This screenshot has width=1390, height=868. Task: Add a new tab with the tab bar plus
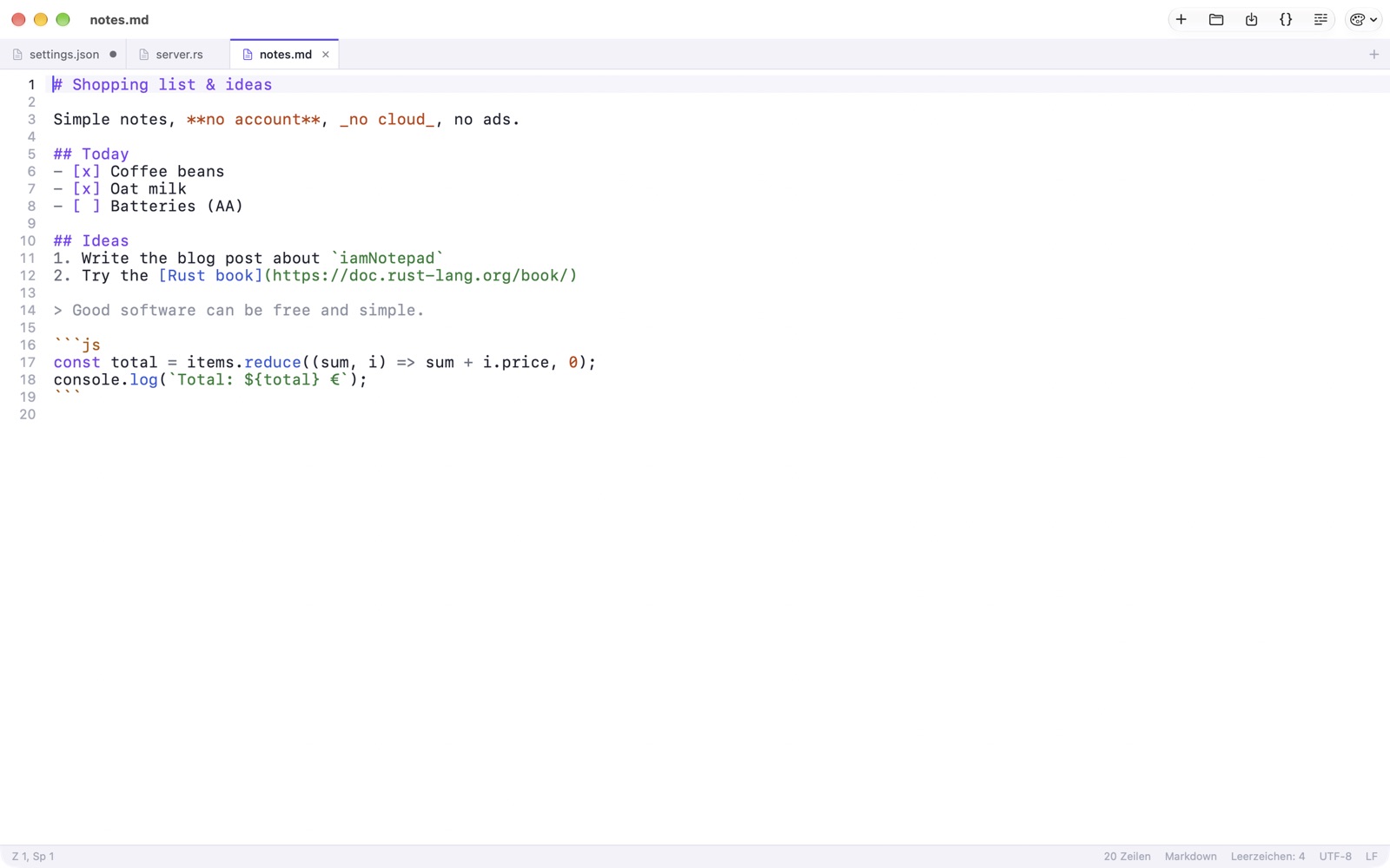[1373, 55]
